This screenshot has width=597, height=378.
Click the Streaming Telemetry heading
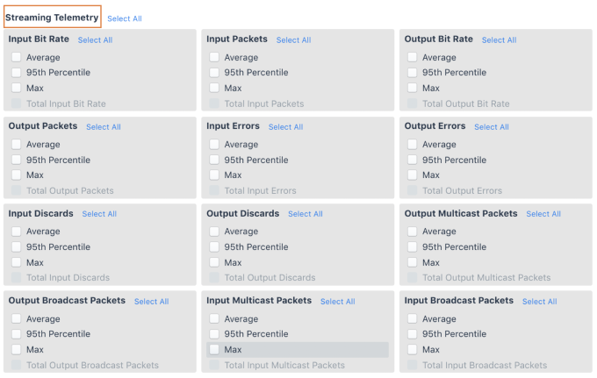point(52,18)
